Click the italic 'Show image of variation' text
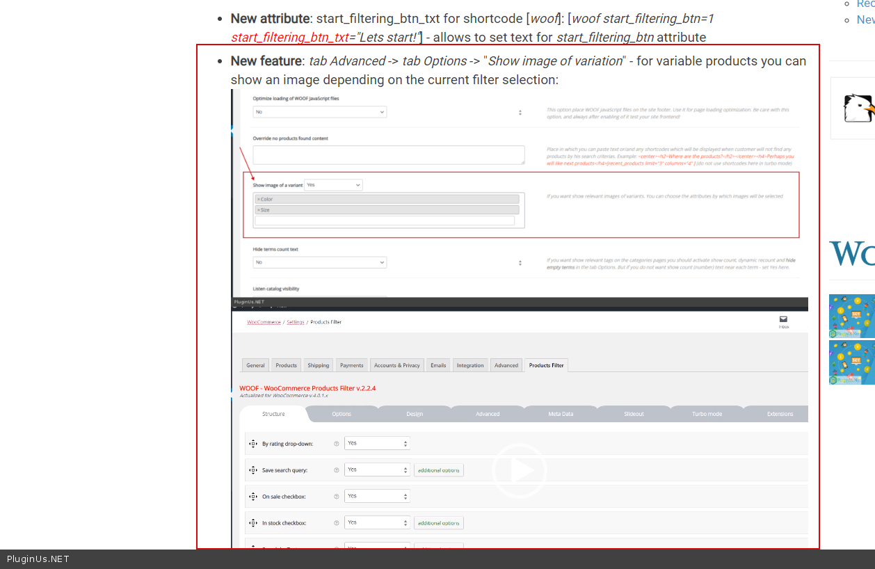Screen dimensions: 875x569 click(555, 61)
